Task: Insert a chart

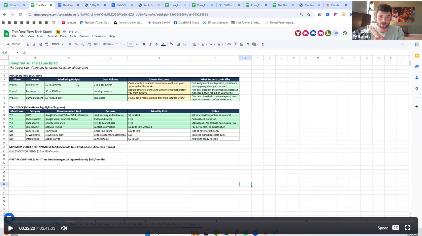Action: coord(242,44)
